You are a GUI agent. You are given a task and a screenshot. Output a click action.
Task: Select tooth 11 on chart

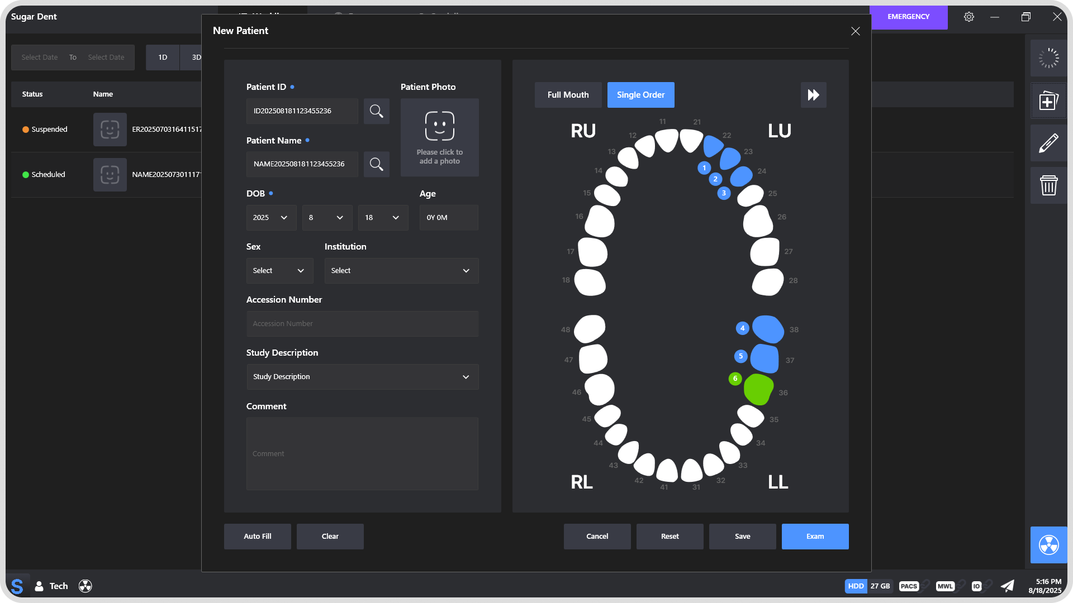[x=667, y=140]
